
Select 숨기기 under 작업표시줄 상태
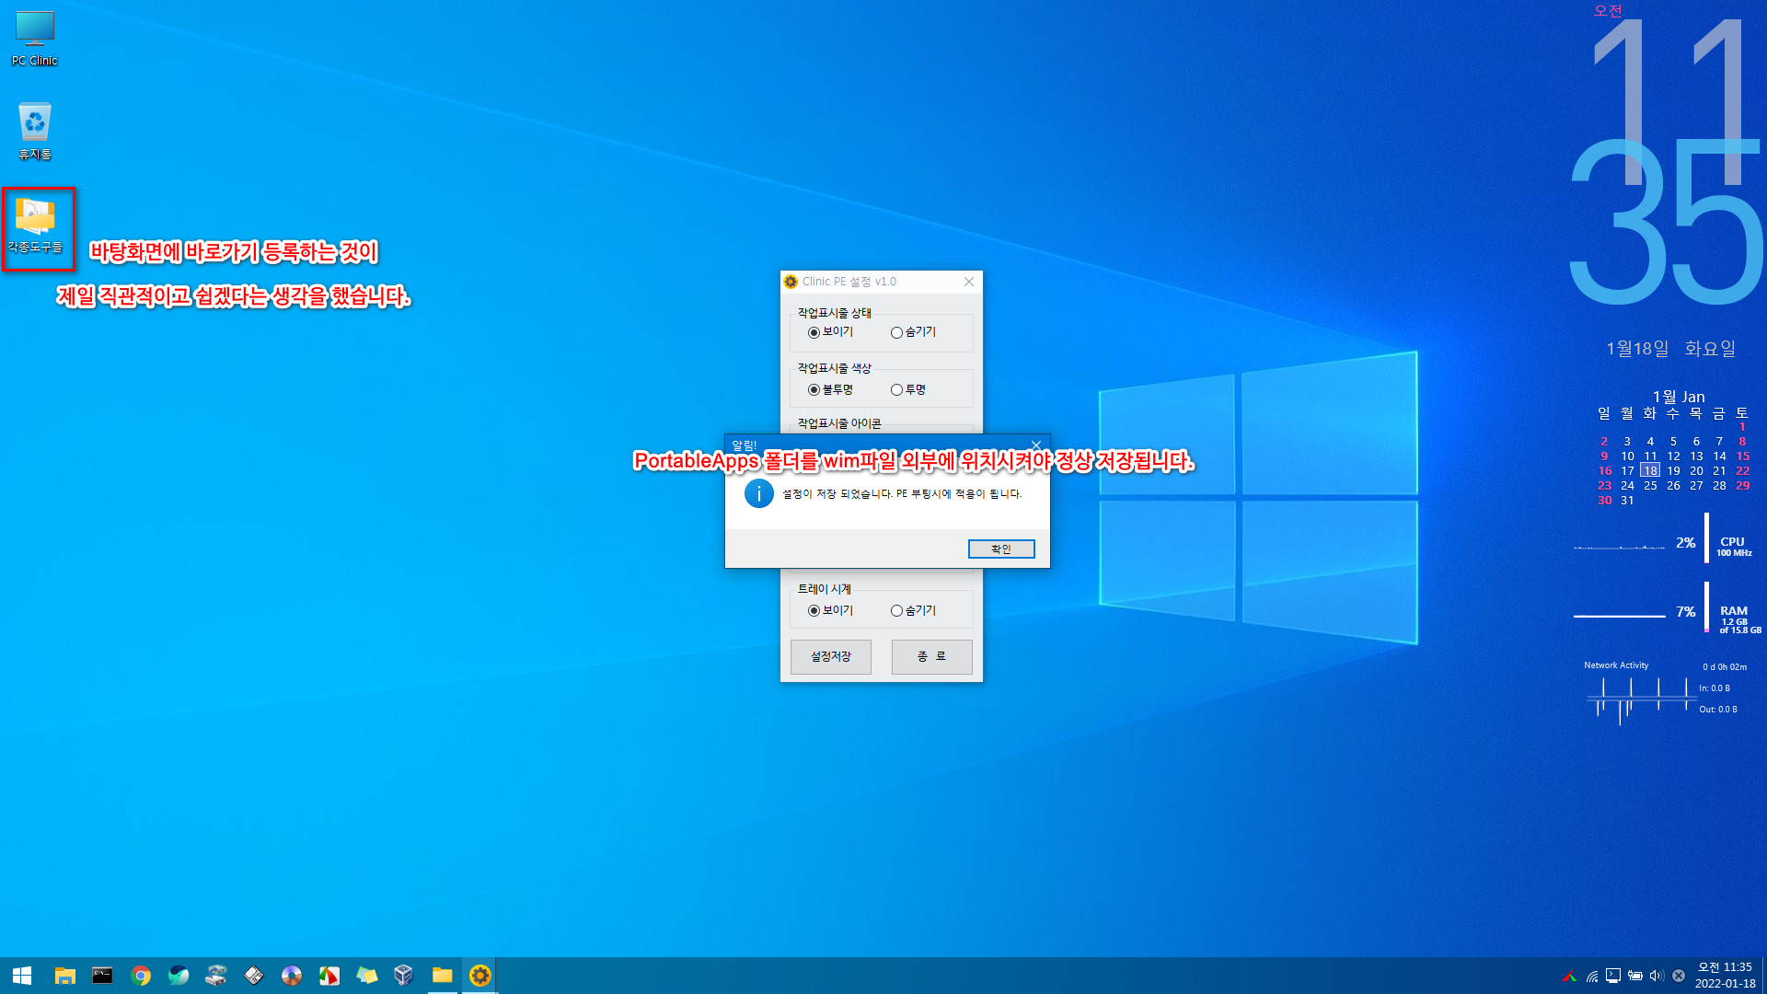(913, 332)
